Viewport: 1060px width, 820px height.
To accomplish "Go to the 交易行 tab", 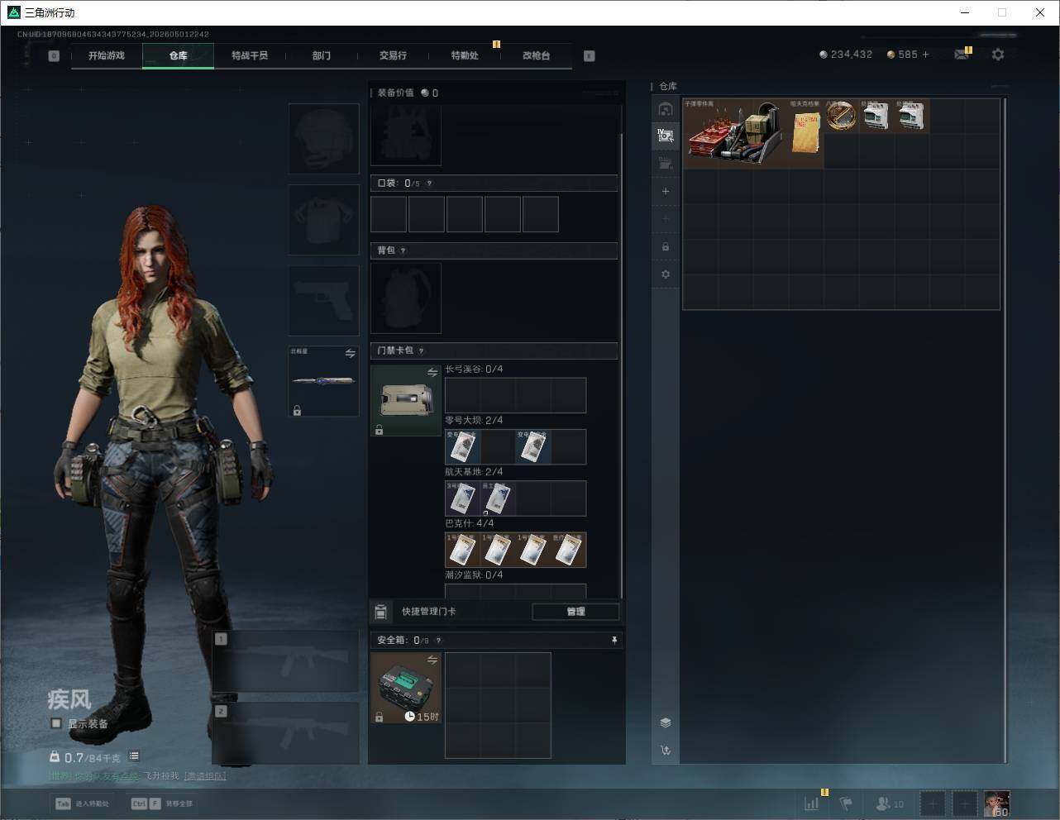I will [x=393, y=55].
